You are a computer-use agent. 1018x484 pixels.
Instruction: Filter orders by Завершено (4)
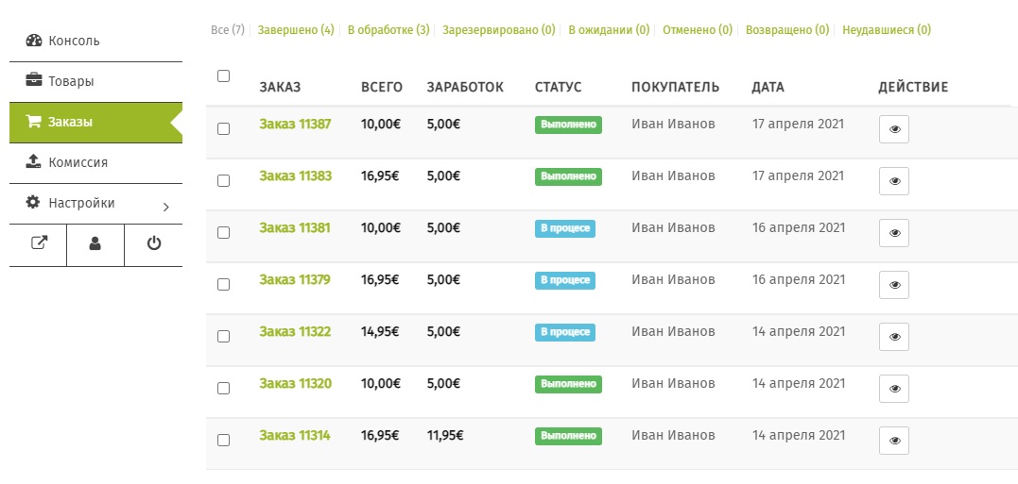click(296, 30)
